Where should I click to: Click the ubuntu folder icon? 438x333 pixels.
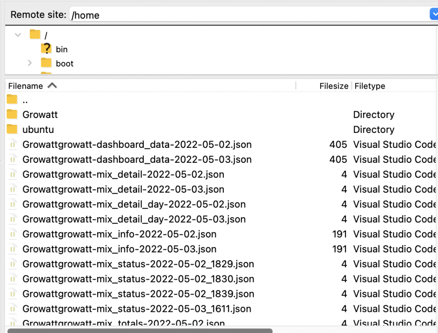(12, 129)
